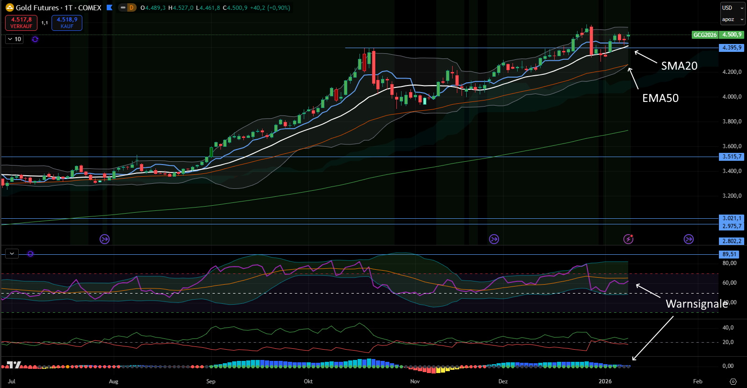Click the blue flag icon beside COMEX
Screen dimensions: 747x388
(x=110, y=7)
